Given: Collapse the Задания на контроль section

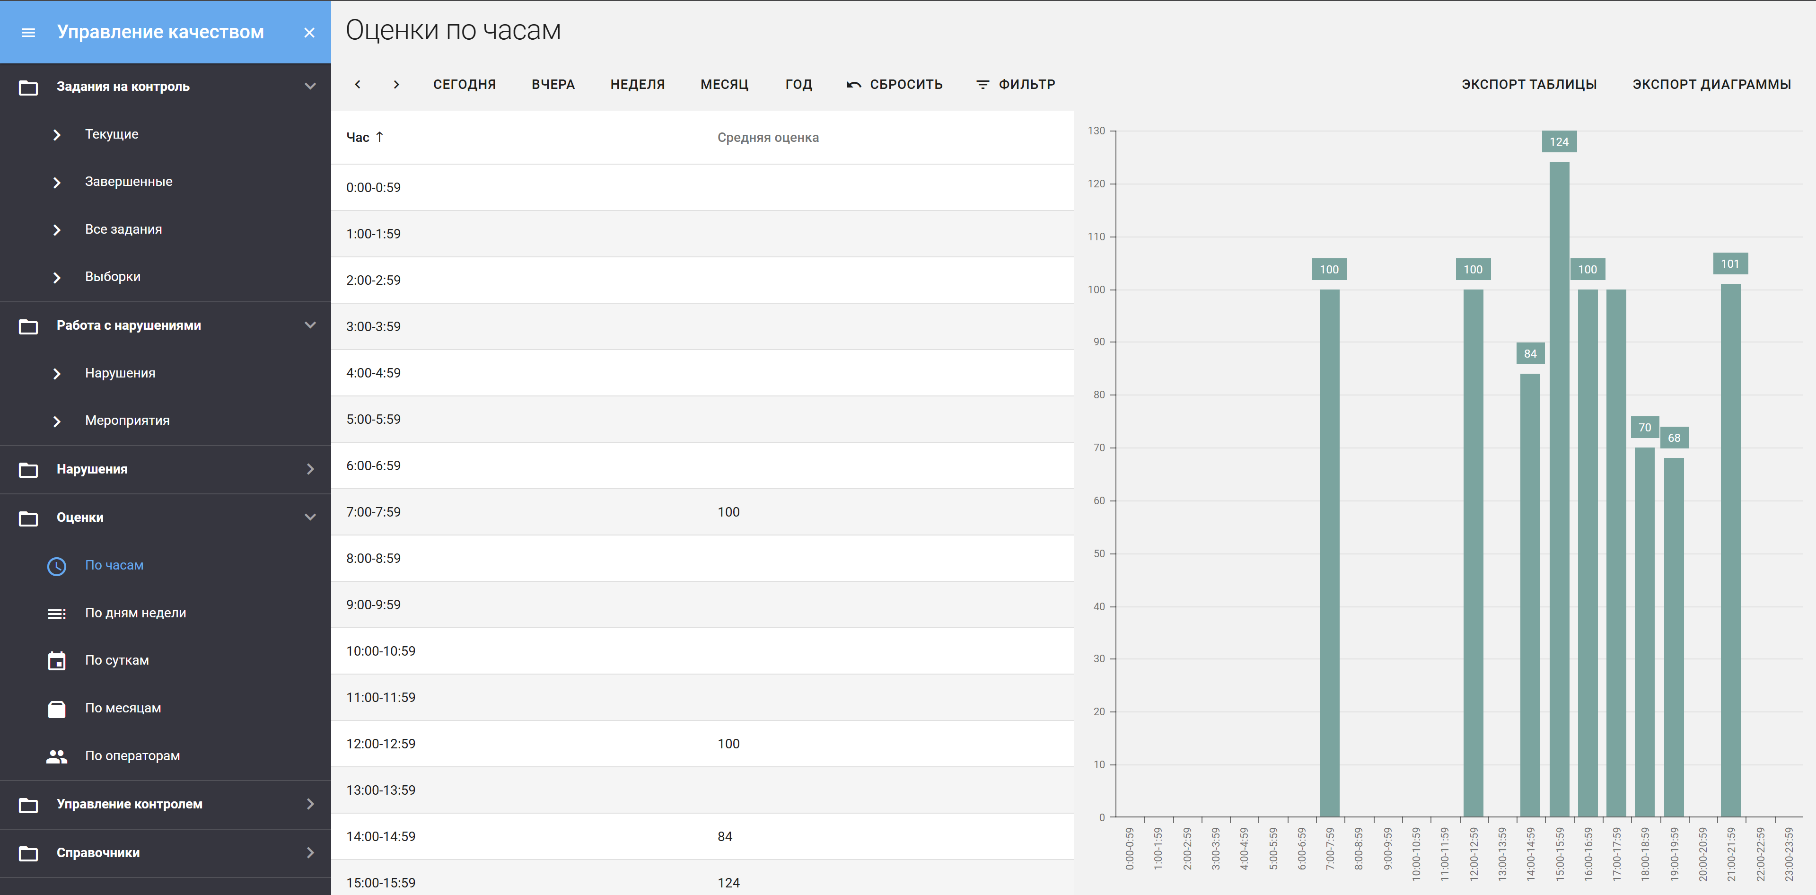Looking at the screenshot, I should pos(309,86).
